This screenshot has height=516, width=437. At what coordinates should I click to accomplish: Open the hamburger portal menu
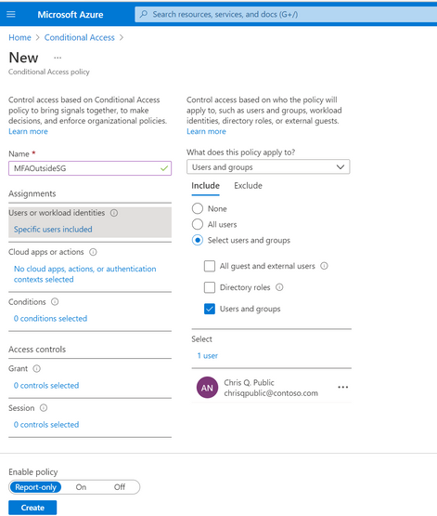point(11,14)
